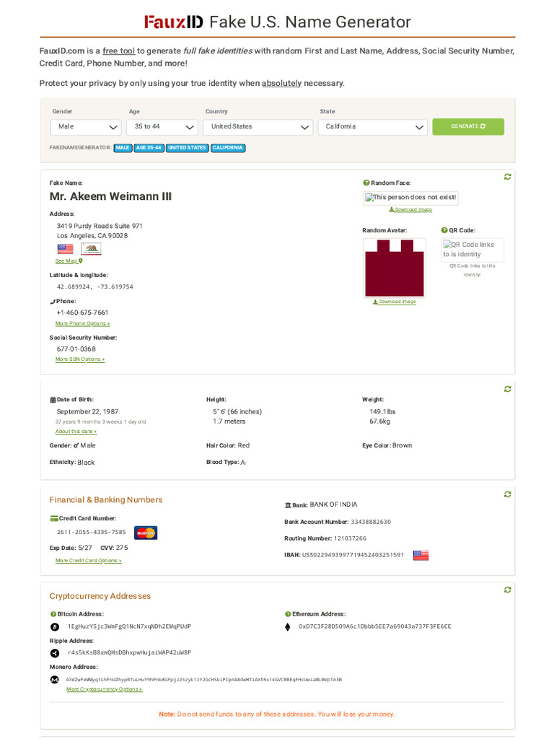Download the random avatar image

(x=395, y=302)
